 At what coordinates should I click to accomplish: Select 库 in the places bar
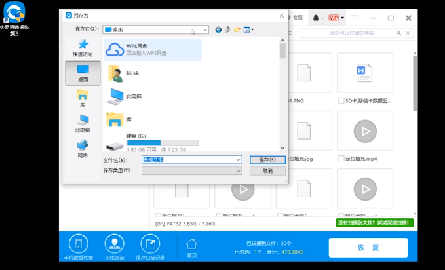coord(83,98)
